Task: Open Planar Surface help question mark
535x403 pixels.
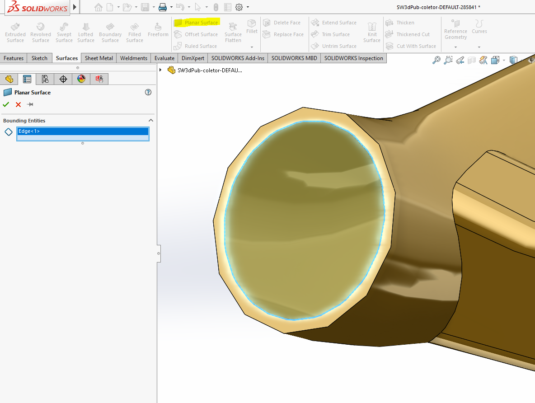Action: [148, 92]
